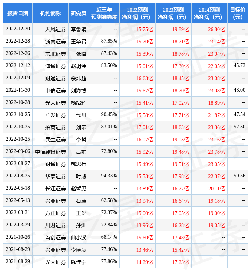Select researcher 曲小溪

coord(79,238)
